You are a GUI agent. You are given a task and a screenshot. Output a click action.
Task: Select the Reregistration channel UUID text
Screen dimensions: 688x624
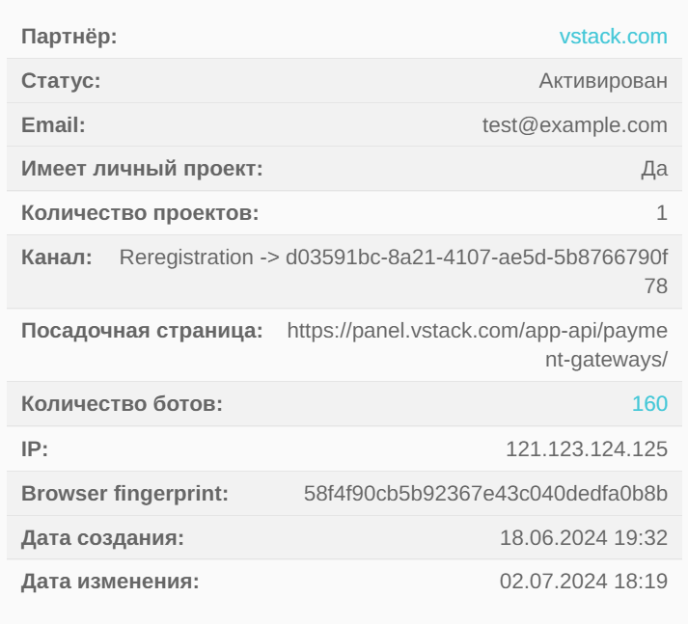click(x=394, y=271)
